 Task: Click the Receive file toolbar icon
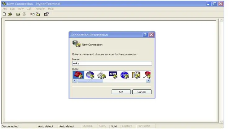tap(38, 14)
